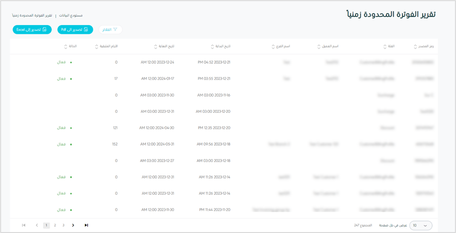Jump to the last page
Image resolution: width=456 pixels, height=233 pixels.
(86, 226)
